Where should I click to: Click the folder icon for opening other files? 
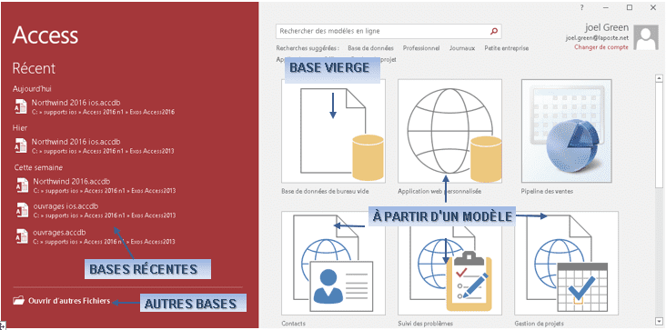point(19,301)
